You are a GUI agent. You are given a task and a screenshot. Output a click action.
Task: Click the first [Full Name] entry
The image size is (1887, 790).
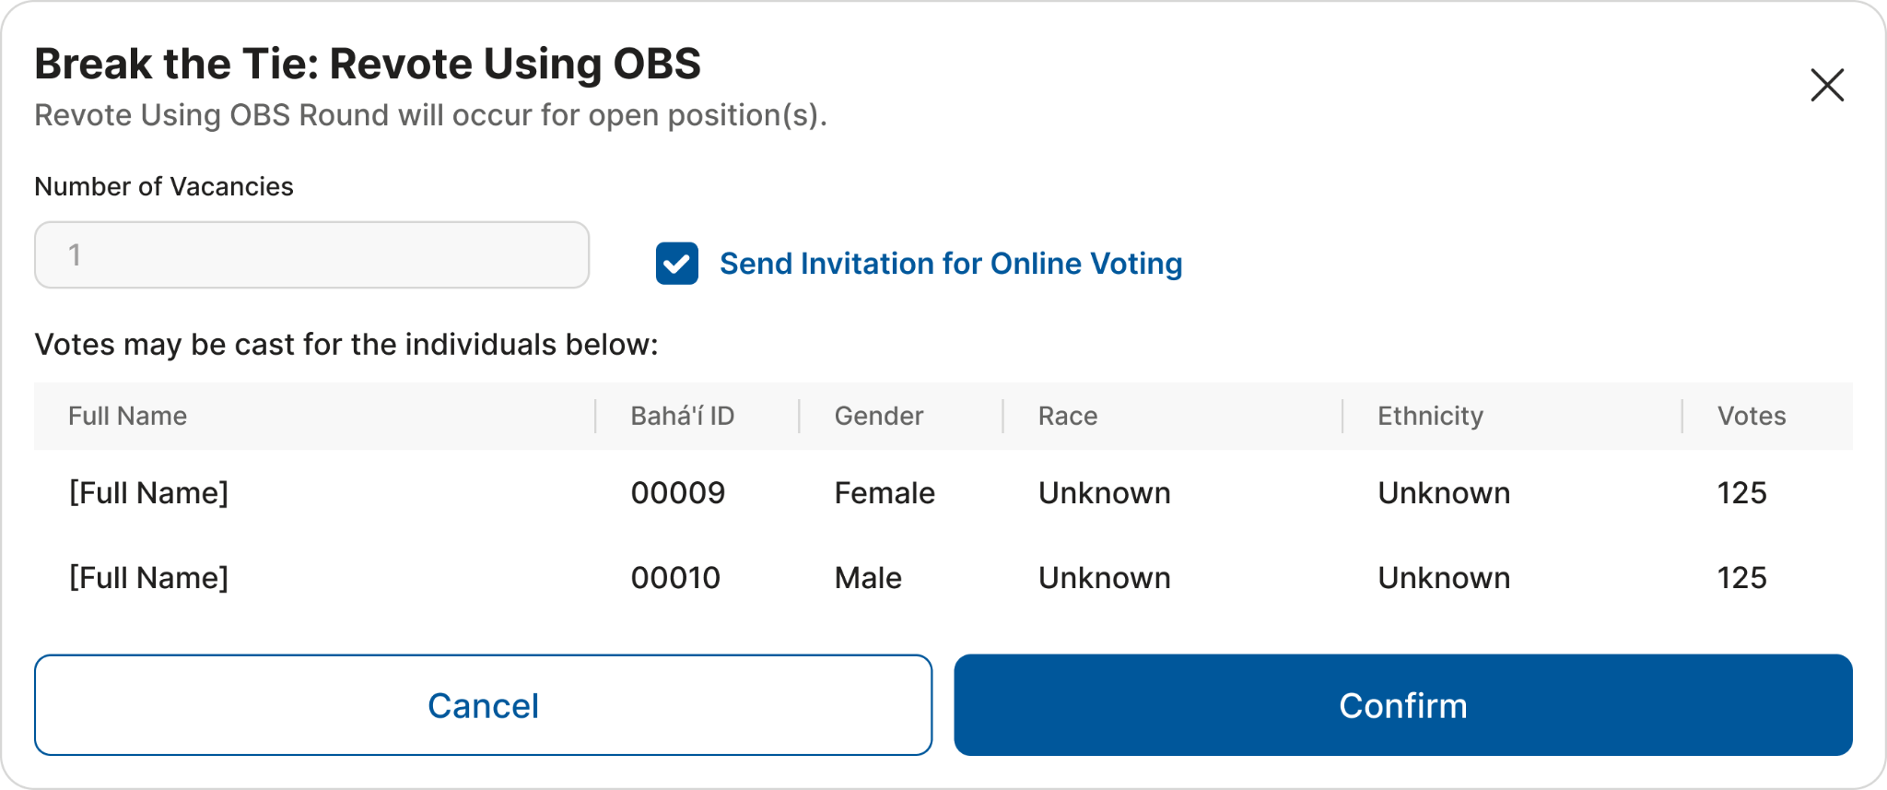pyautogui.click(x=148, y=493)
